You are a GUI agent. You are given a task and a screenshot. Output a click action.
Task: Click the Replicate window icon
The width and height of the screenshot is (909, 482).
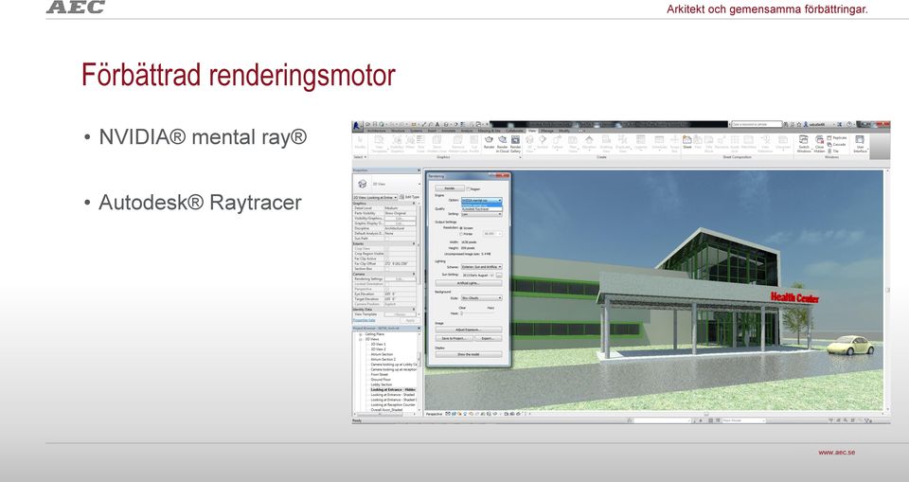point(829,137)
